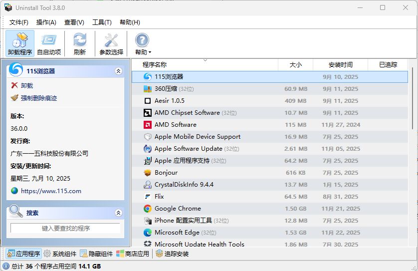This screenshot has width=418, height=271.
Task: Maximize the Uninstall Tool window
Action: (x=383, y=7)
